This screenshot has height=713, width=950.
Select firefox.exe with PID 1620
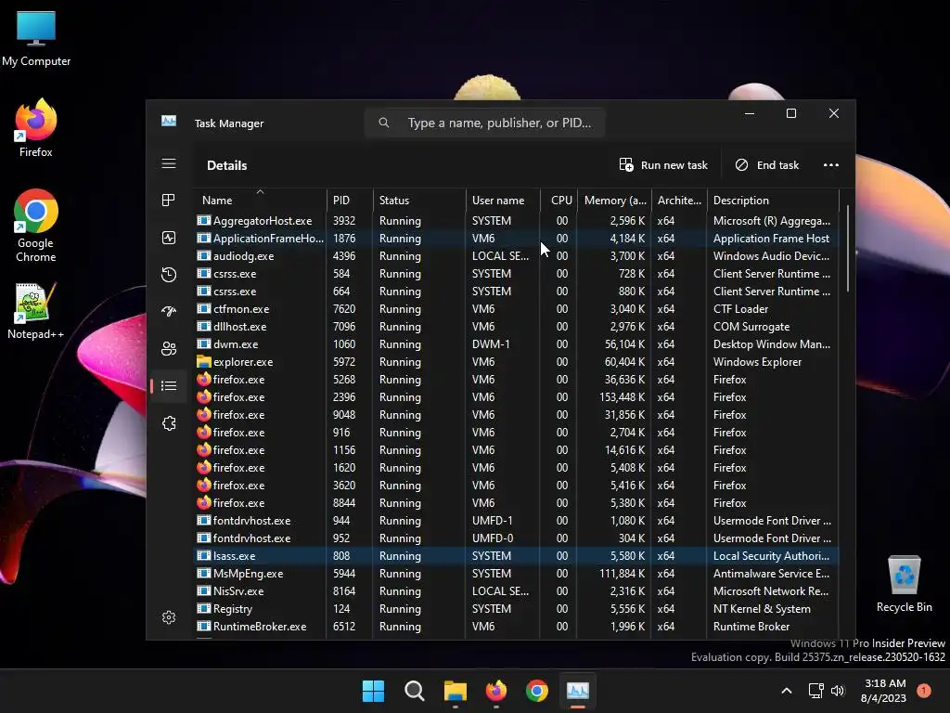(x=516, y=468)
